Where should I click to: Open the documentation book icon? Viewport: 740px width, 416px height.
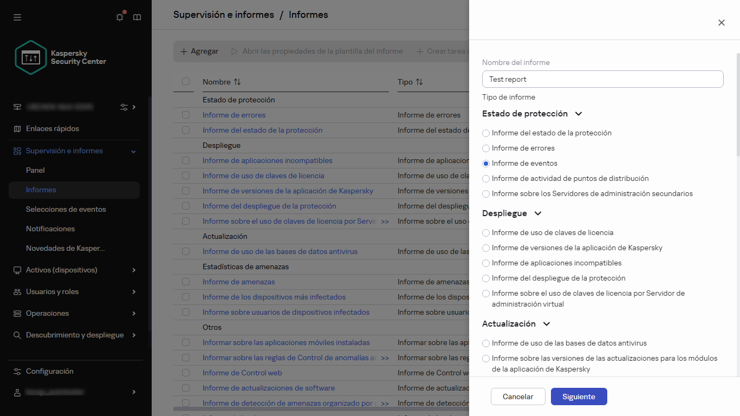[x=137, y=17]
